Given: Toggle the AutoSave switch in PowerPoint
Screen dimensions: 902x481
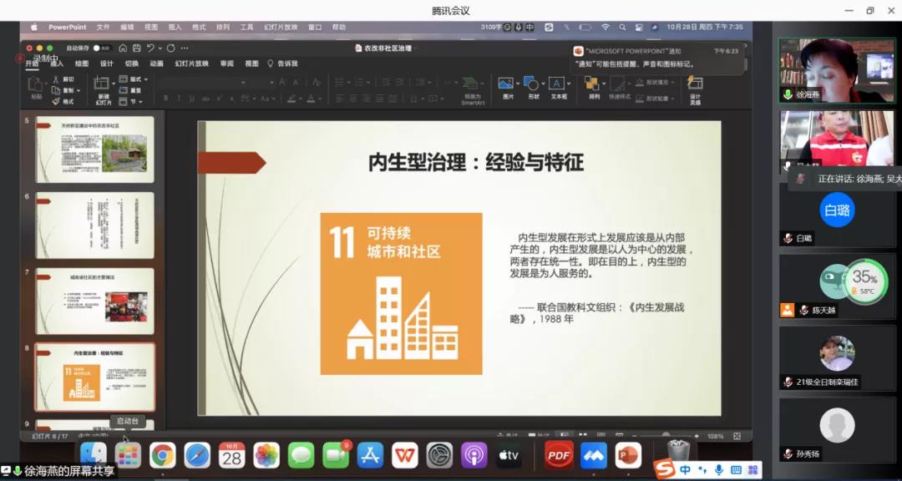Looking at the screenshot, I should (x=101, y=48).
